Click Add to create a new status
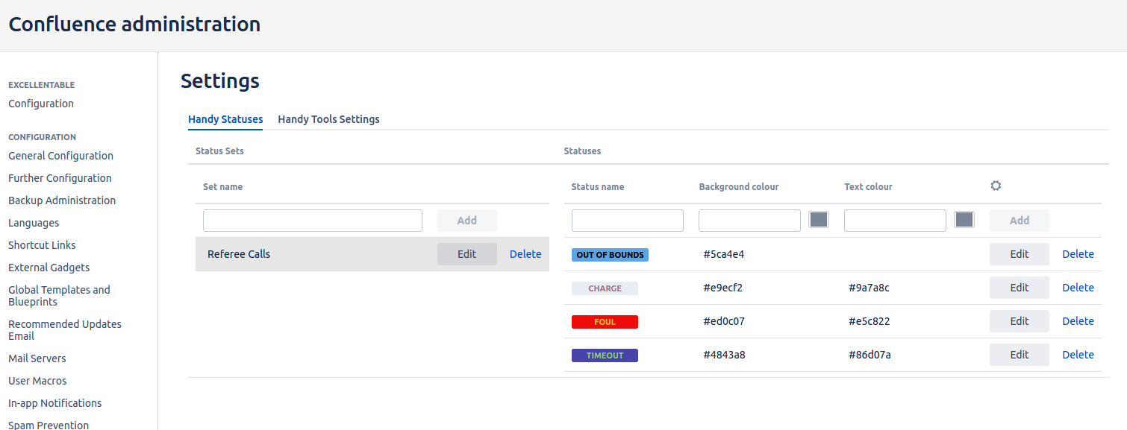Viewport: 1127px width, 430px height. point(1019,220)
